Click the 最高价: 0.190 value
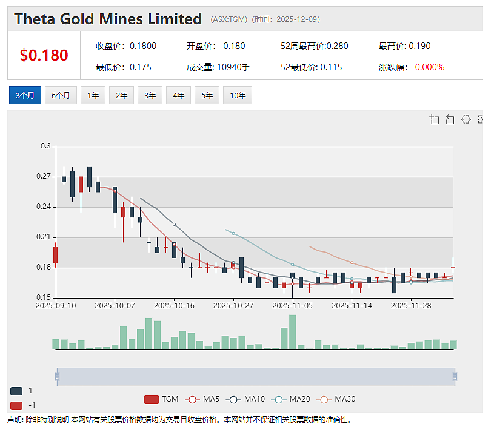 point(404,46)
